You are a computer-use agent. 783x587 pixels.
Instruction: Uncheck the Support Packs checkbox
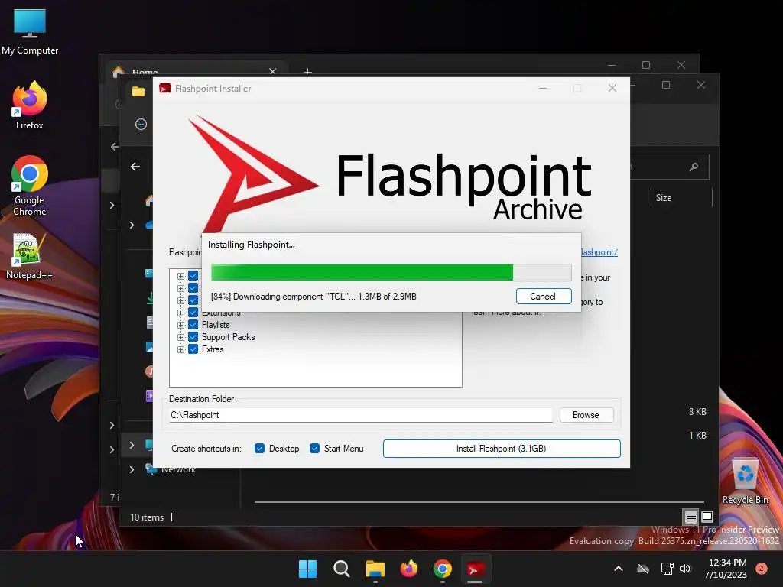(x=193, y=337)
